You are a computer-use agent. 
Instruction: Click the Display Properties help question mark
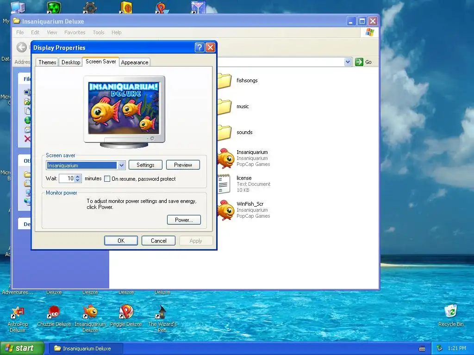(199, 48)
